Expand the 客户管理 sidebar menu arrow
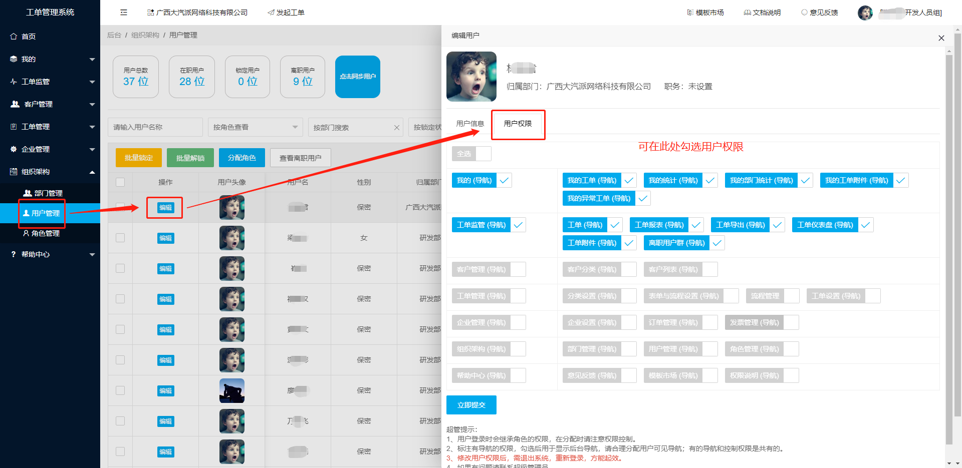The width and height of the screenshot is (962, 468). [x=92, y=105]
